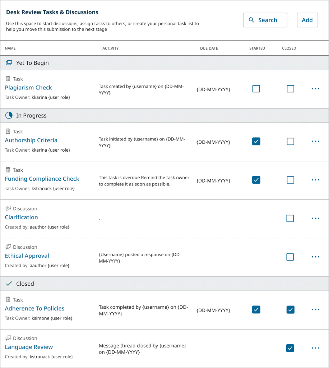Open ellipsis menu for Adherence To Policies

pyautogui.click(x=315, y=310)
